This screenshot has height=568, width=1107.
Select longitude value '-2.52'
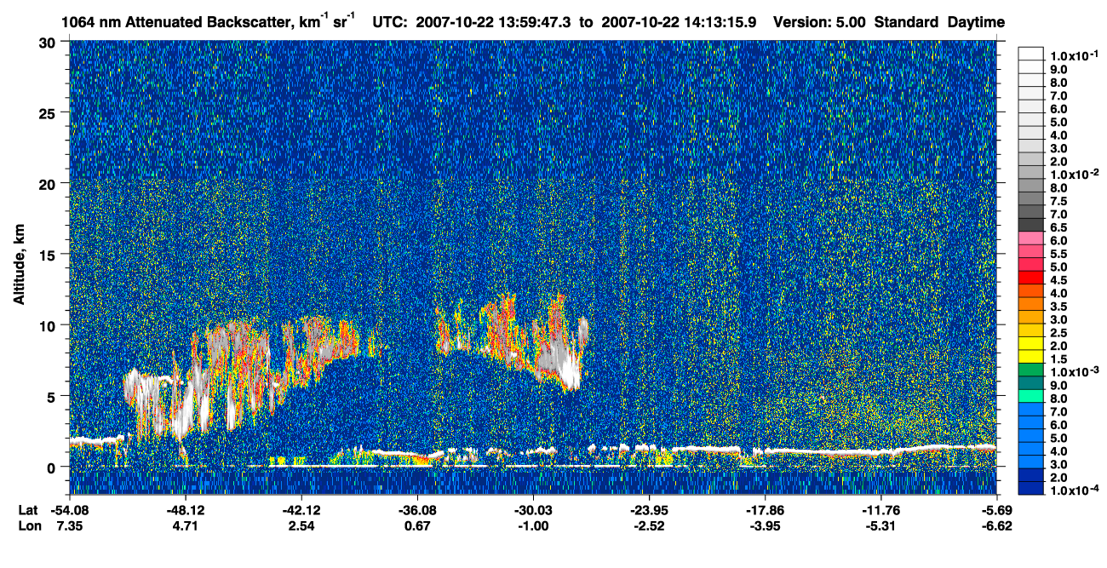[x=649, y=525]
